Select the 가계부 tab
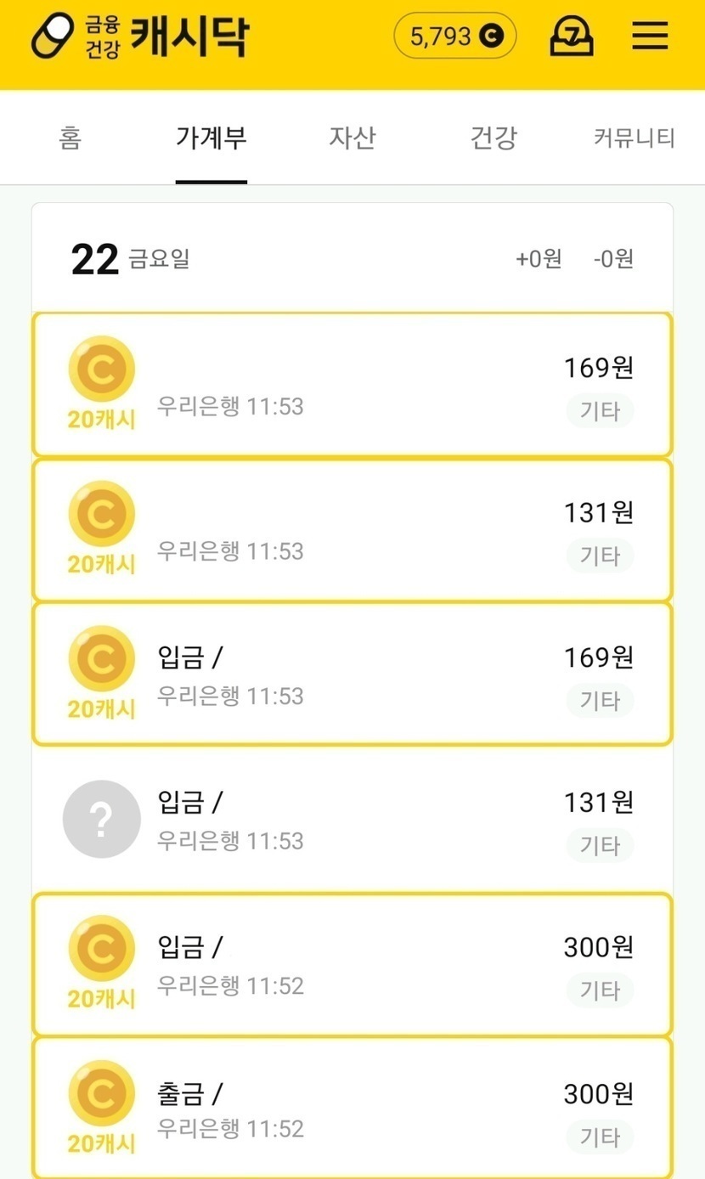 [211, 138]
